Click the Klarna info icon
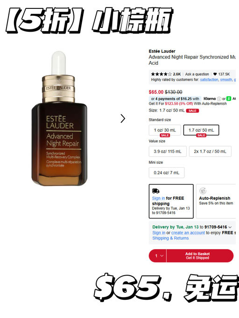 (219, 99)
